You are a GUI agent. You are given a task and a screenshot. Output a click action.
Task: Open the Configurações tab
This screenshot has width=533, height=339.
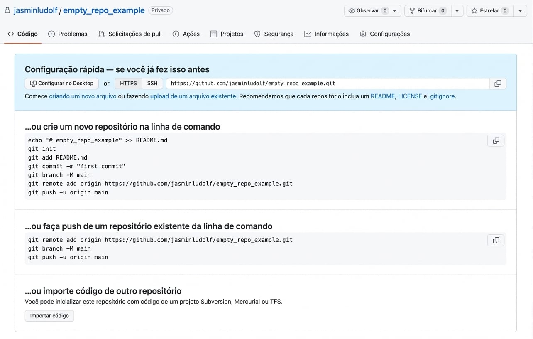pos(385,34)
